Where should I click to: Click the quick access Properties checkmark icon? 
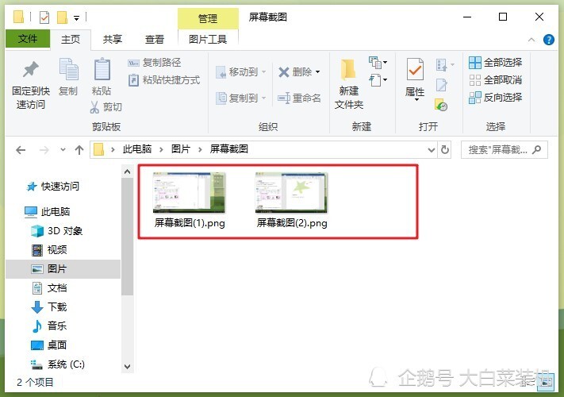[x=44, y=17]
